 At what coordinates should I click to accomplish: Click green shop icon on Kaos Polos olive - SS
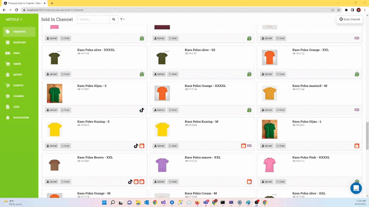coord(249,74)
